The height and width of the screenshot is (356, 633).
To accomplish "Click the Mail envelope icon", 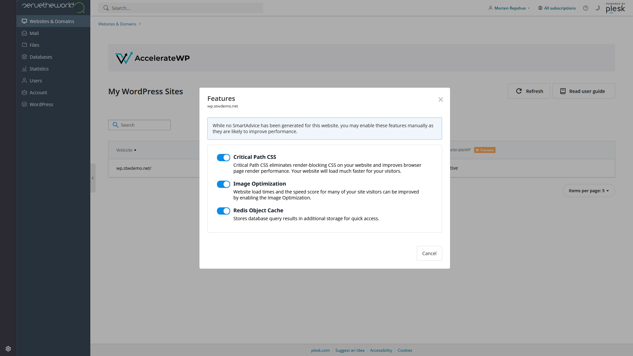I will pos(24,33).
